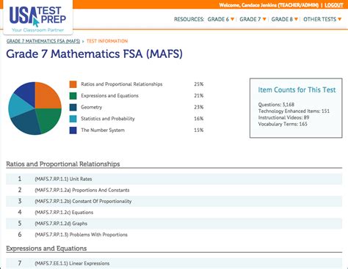The image size is (348, 269).
Task: Open (MAFS.7.RP.1.2a) Proportions And Constants row
Action: click(174, 190)
